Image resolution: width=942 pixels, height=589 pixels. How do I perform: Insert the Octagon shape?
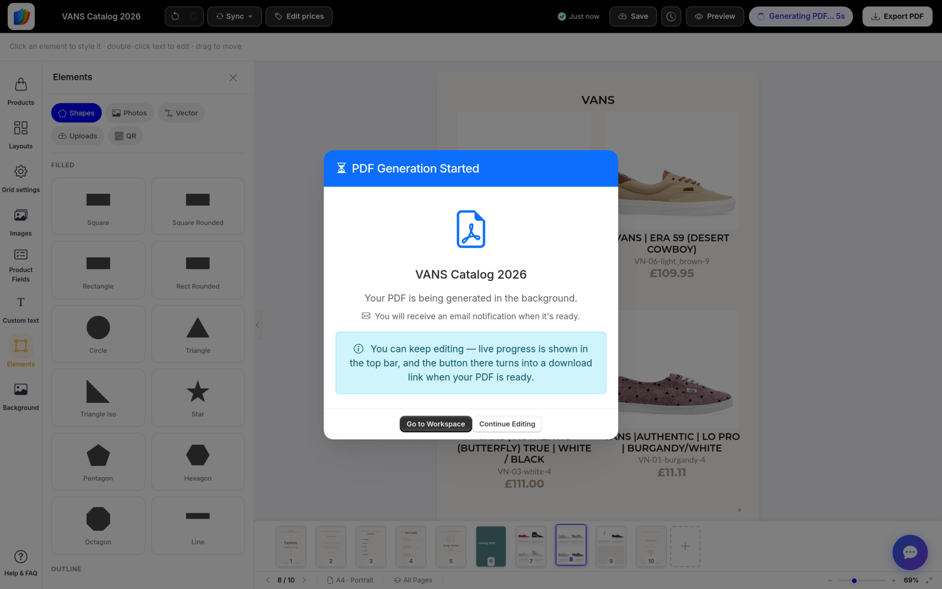[x=98, y=525]
